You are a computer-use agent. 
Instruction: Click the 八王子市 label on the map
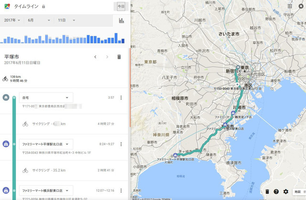(x=169, y=77)
